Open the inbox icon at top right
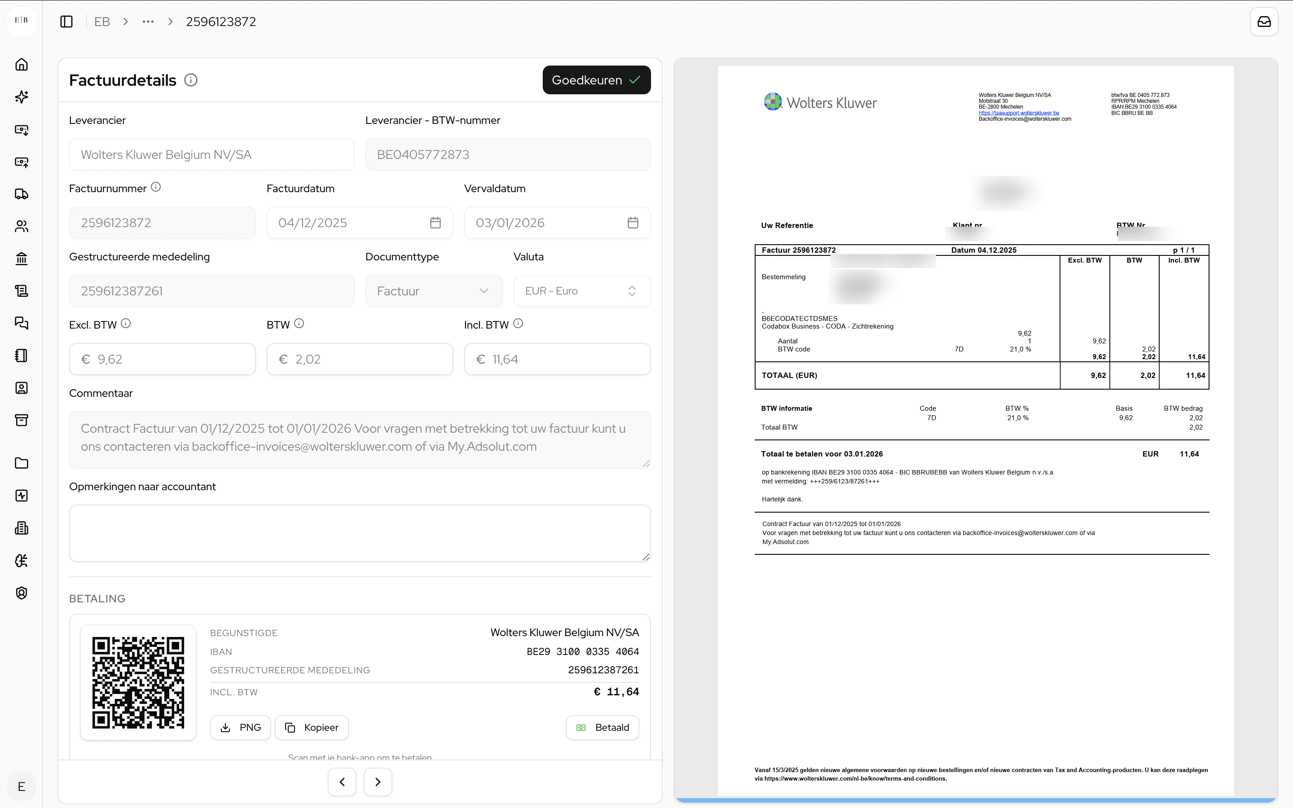 tap(1264, 22)
